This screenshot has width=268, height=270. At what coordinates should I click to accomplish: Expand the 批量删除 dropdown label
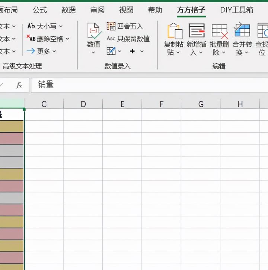(219, 48)
